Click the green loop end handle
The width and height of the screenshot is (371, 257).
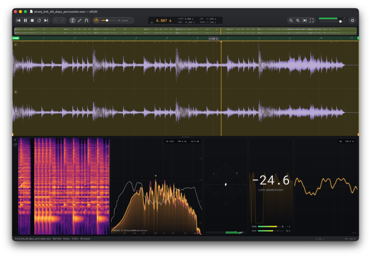[x=358, y=38]
